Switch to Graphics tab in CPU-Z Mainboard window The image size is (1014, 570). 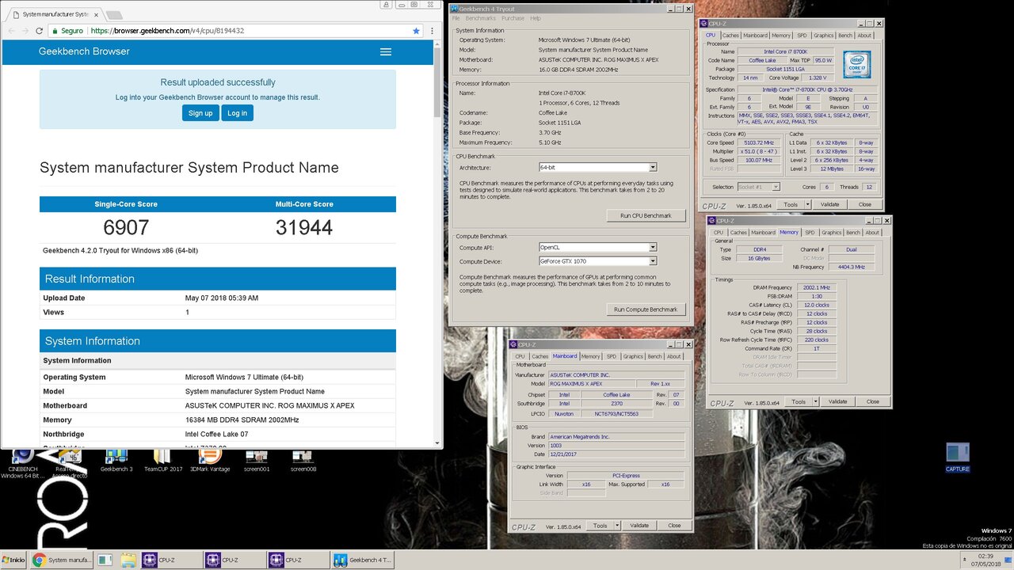(633, 356)
